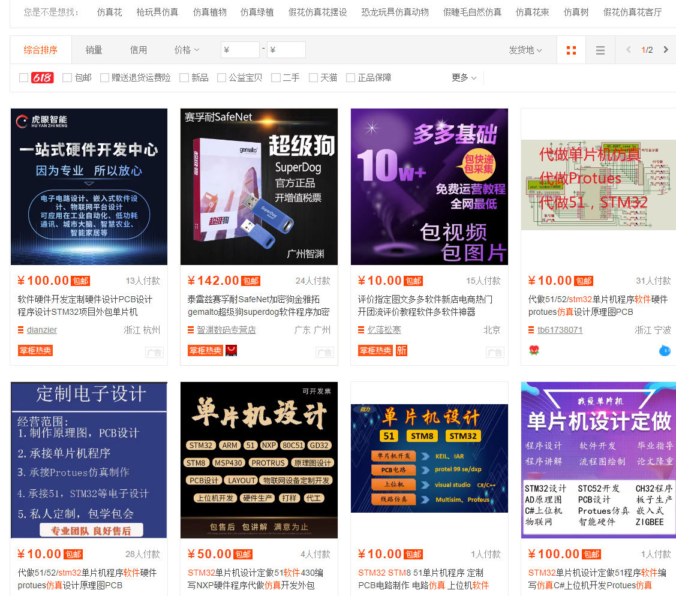Click blue Wangwang chat icon on tb61738071 card

point(665,350)
